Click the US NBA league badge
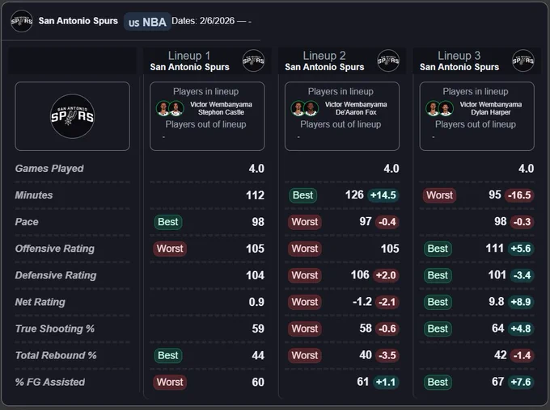 point(147,22)
